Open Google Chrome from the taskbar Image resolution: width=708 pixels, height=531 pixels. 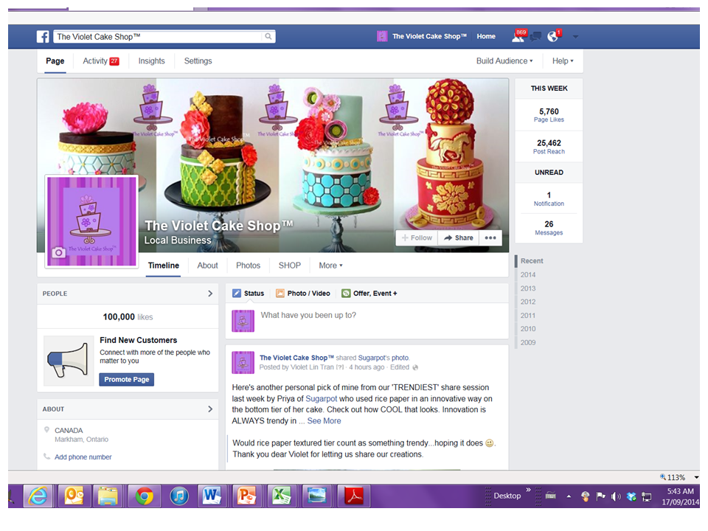pos(144,496)
